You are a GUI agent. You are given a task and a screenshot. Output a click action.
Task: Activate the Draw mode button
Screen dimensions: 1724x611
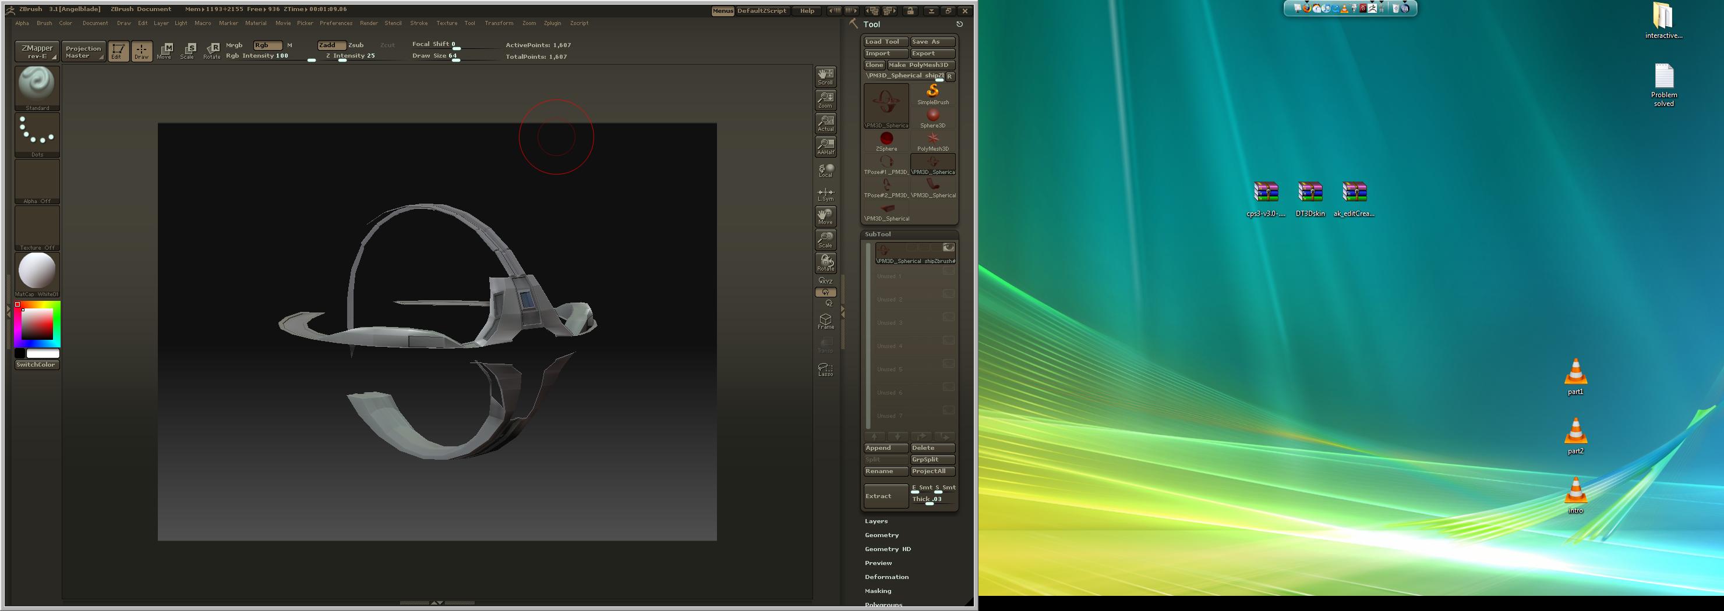[x=142, y=51]
